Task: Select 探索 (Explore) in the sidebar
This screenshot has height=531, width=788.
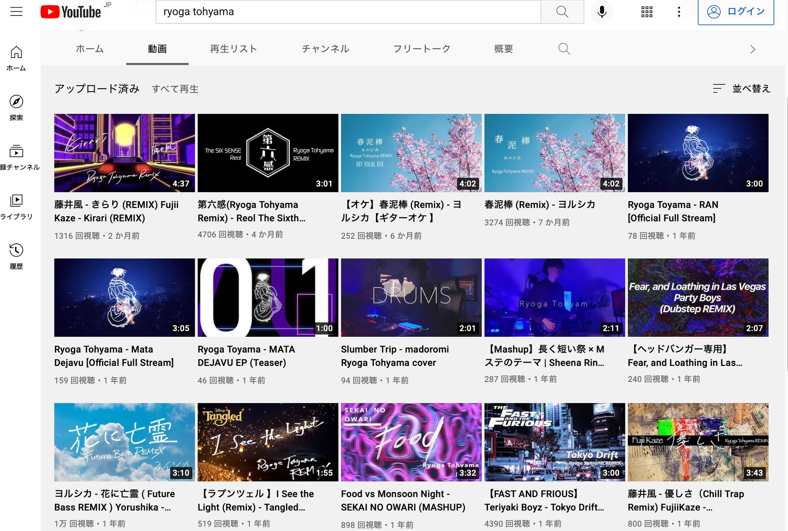Action: point(16,107)
